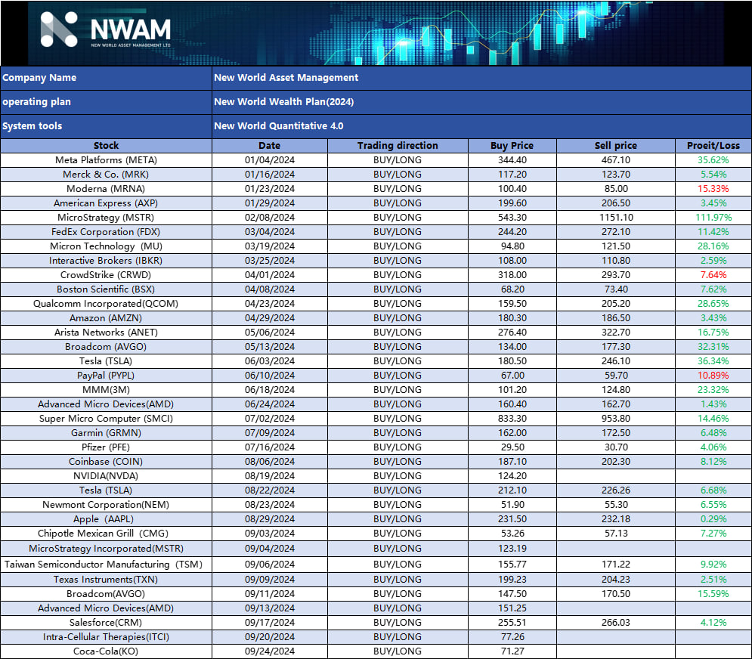Click the red 7.64% loss value
This screenshot has width=752, height=659.
click(x=713, y=275)
